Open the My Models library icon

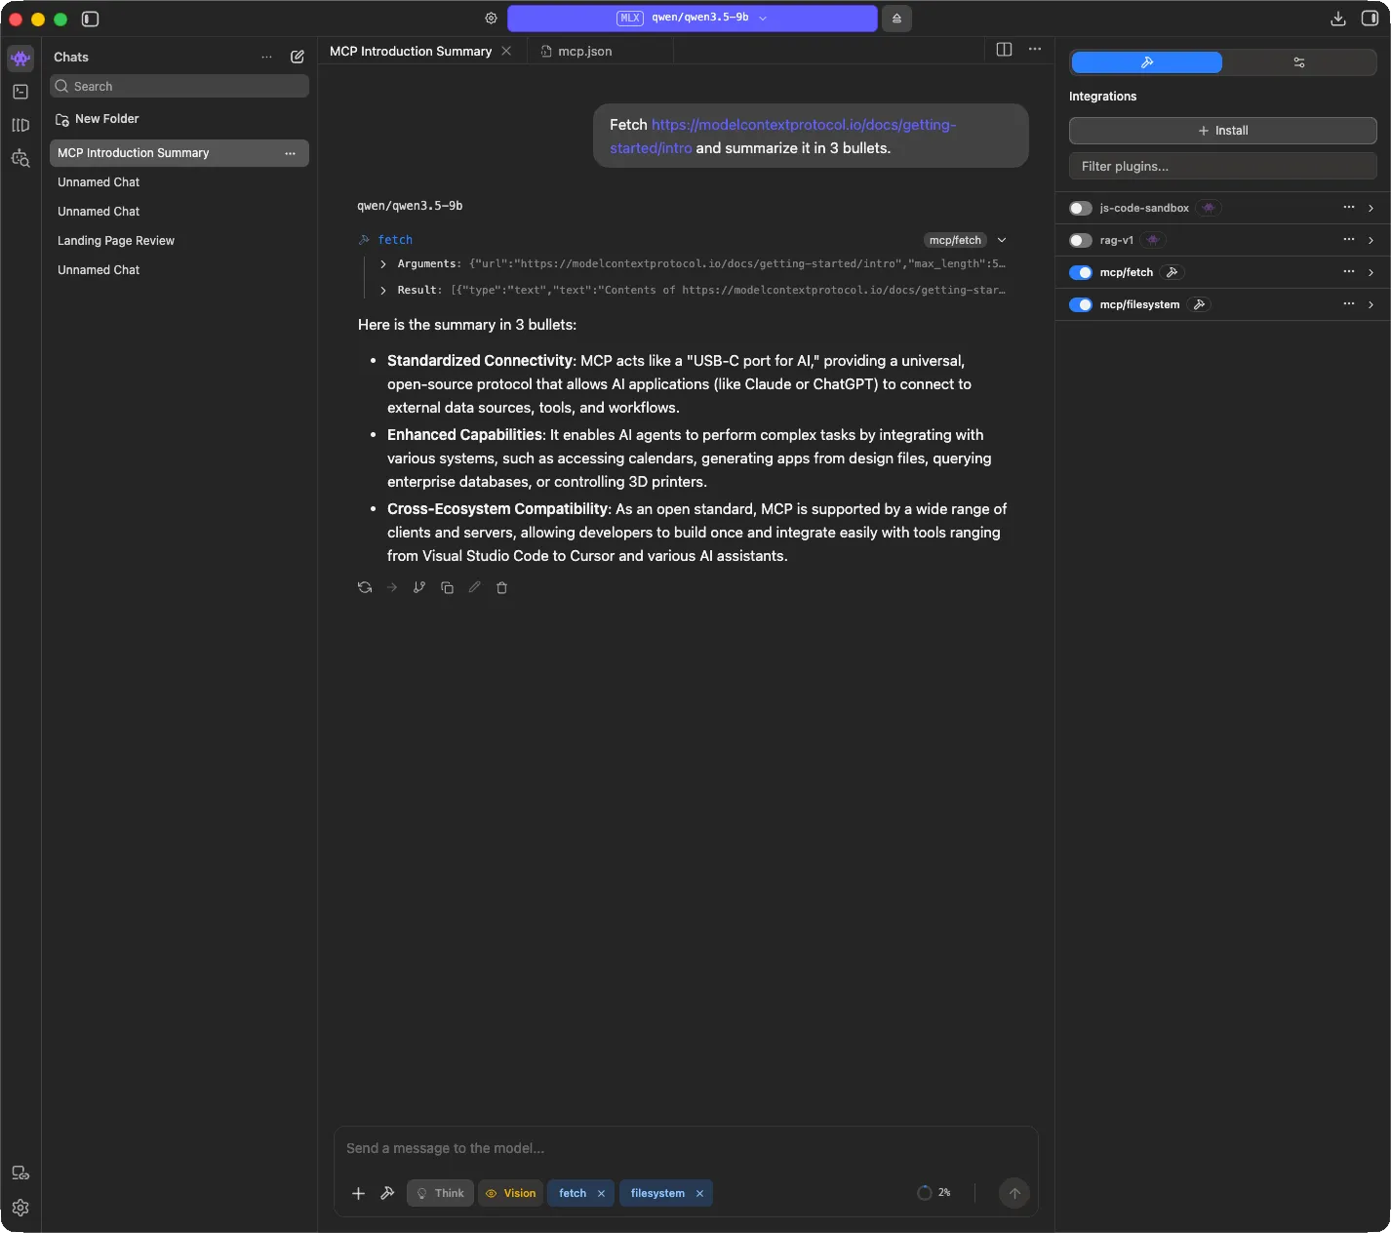click(x=20, y=125)
